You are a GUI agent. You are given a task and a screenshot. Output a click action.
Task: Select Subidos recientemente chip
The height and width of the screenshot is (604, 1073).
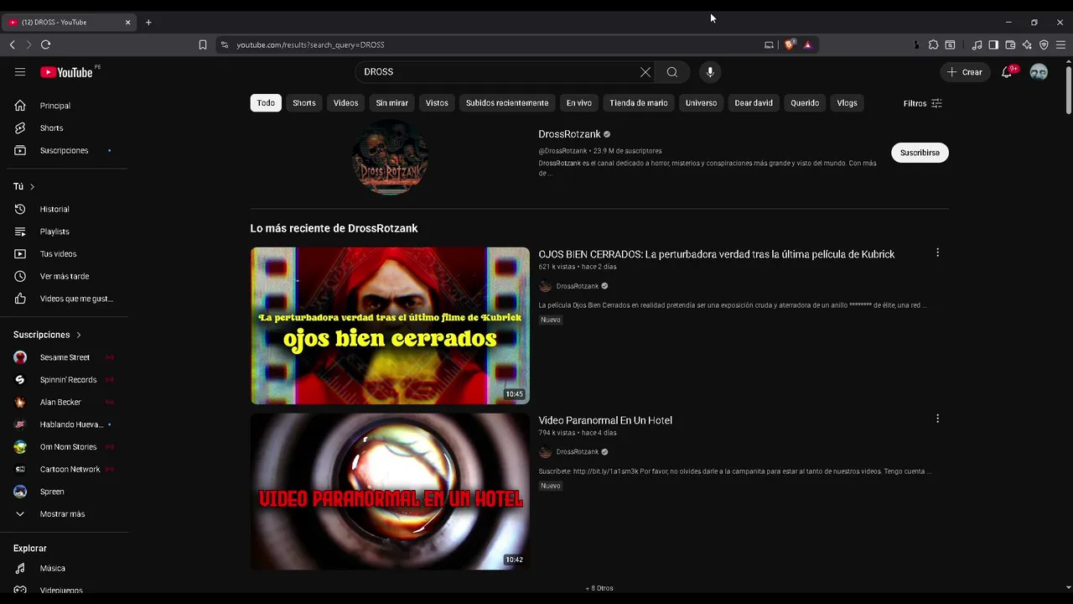click(507, 103)
